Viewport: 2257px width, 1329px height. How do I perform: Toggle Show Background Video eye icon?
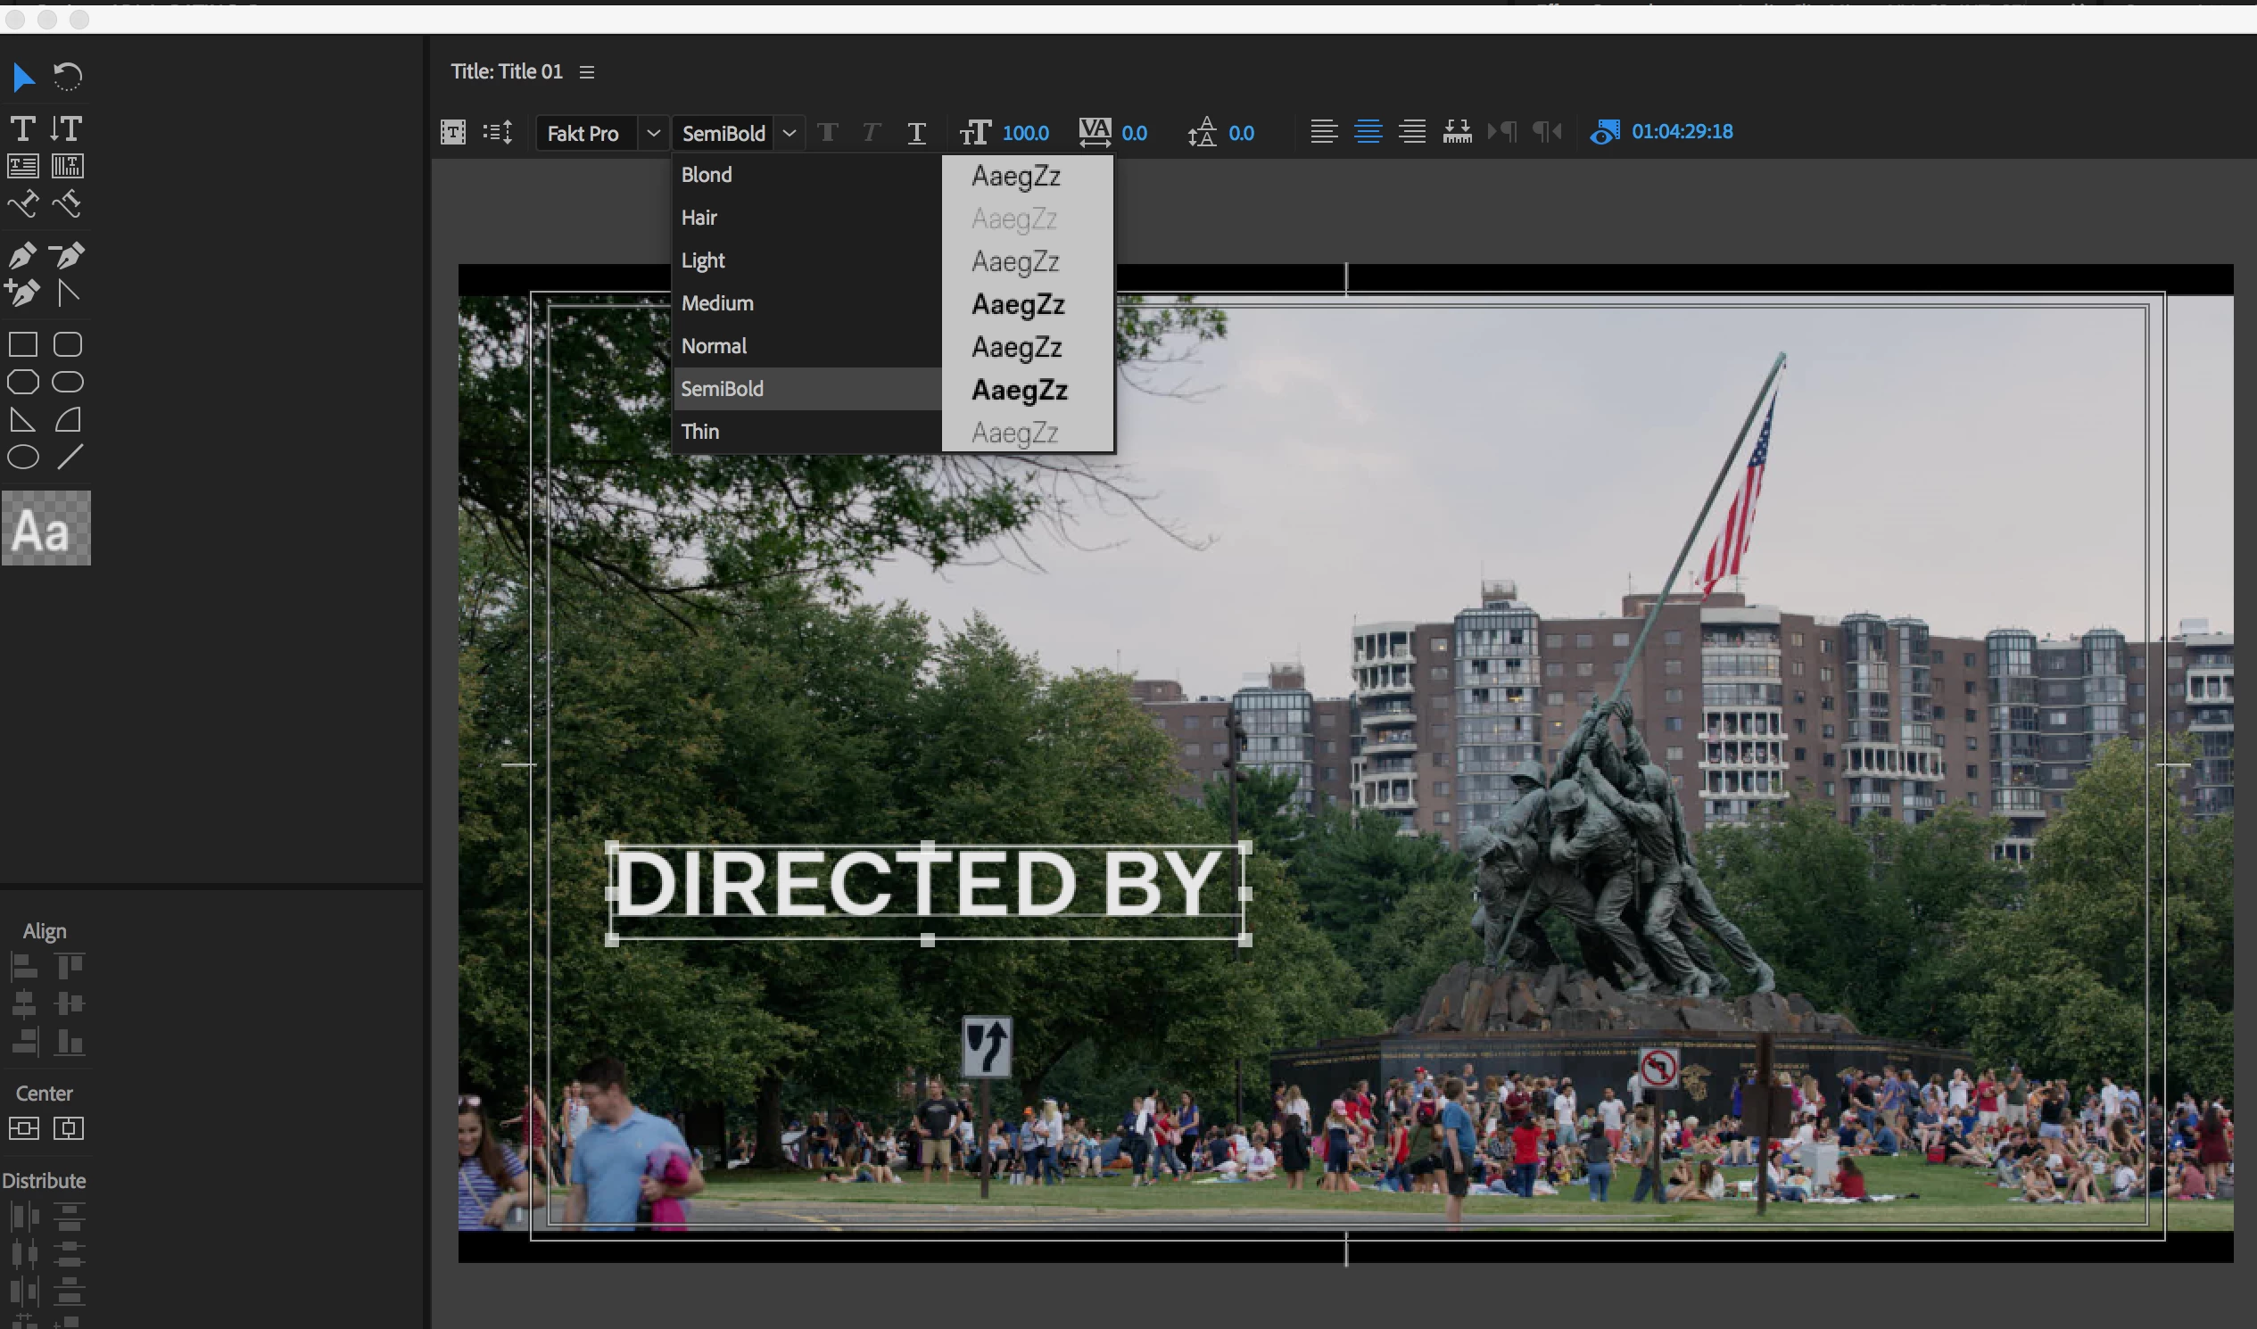[1604, 133]
